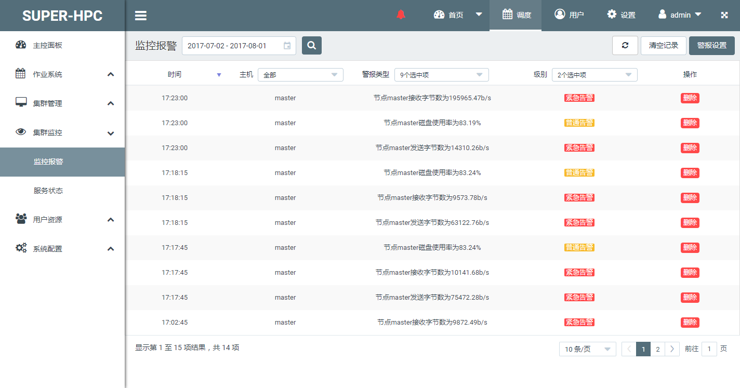Click the 主控面板 gauge icon
This screenshot has width=740, height=388.
(x=21, y=45)
